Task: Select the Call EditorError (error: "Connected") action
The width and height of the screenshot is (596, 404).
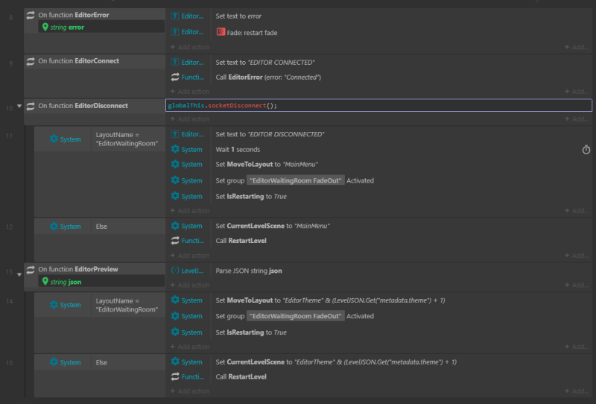Action: [268, 78]
